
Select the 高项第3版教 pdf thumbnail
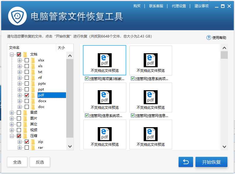tap(104, 60)
